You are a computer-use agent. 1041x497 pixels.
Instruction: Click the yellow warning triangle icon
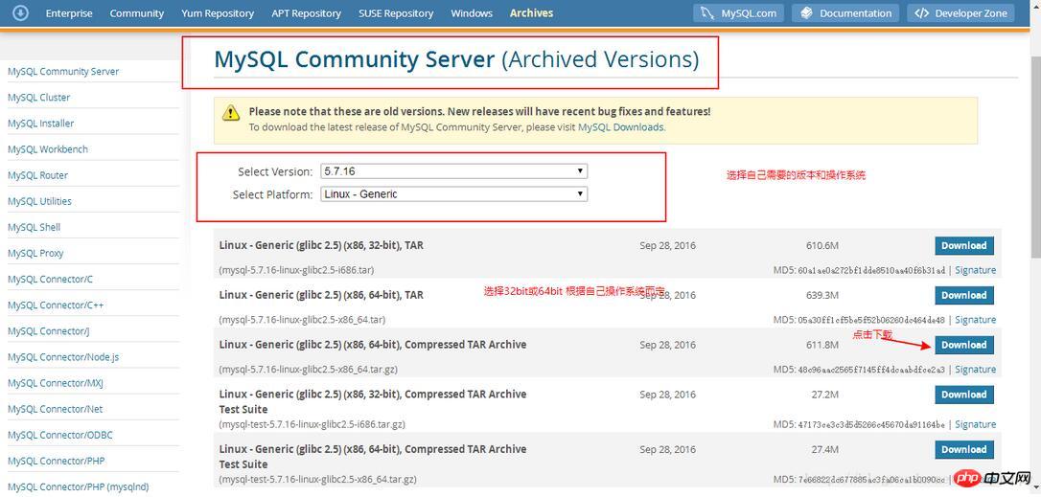point(231,112)
